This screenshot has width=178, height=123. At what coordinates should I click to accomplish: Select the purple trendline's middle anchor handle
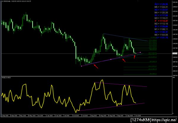coord(111,59)
